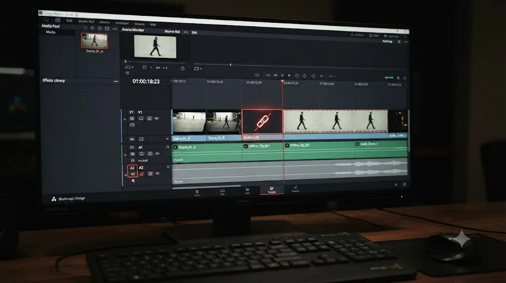Click the list view icon below the source controls
The height and width of the screenshot is (283, 506).
127,73
